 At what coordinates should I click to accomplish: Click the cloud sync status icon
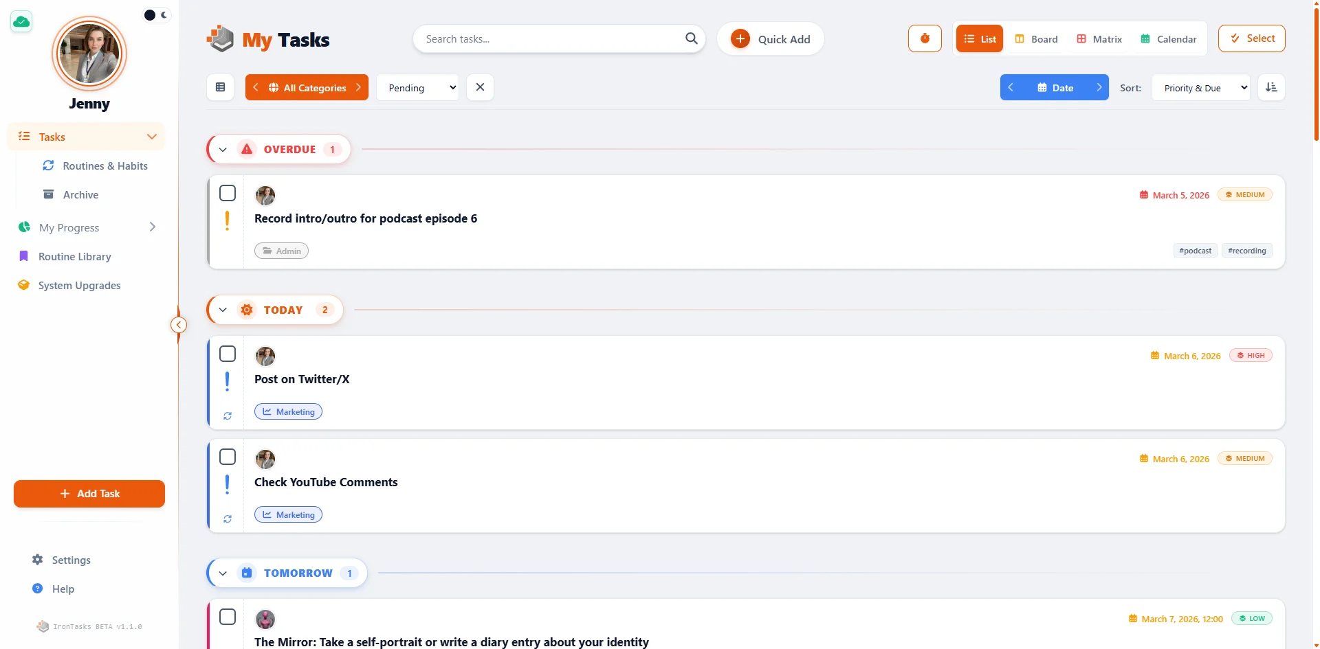click(21, 22)
